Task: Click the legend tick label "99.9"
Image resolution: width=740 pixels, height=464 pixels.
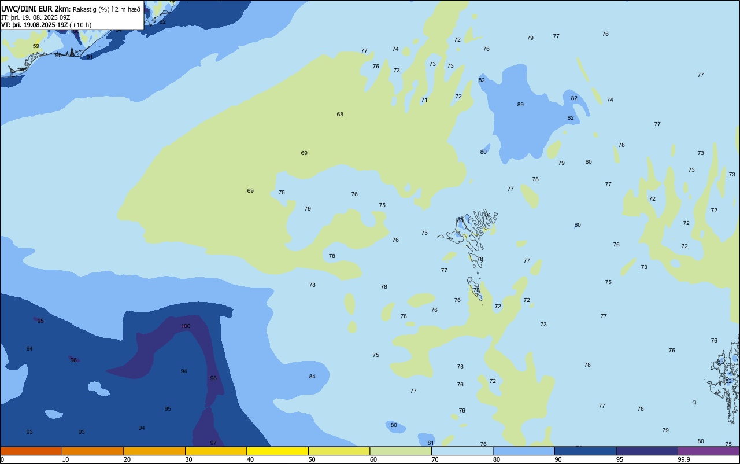Action: pyautogui.click(x=684, y=459)
